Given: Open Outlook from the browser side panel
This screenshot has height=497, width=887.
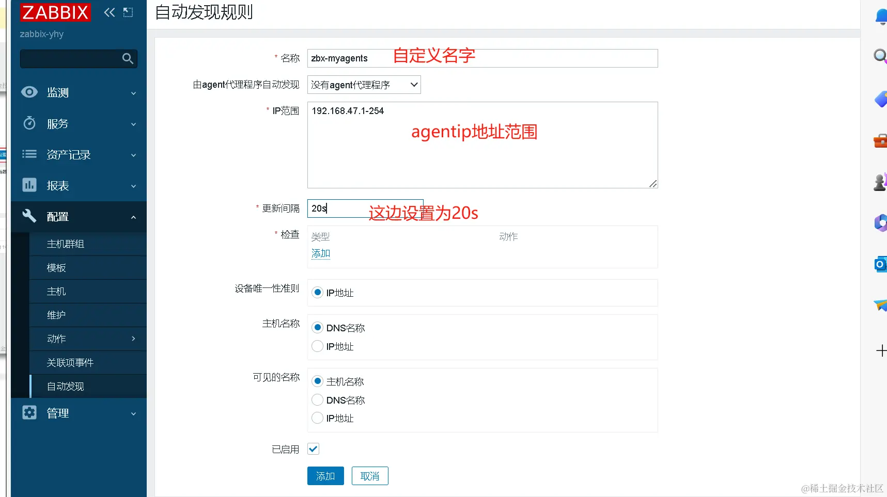Looking at the screenshot, I should 880,264.
